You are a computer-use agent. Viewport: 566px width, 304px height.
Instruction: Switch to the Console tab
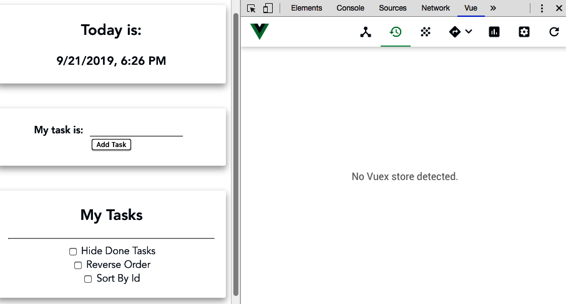click(350, 8)
